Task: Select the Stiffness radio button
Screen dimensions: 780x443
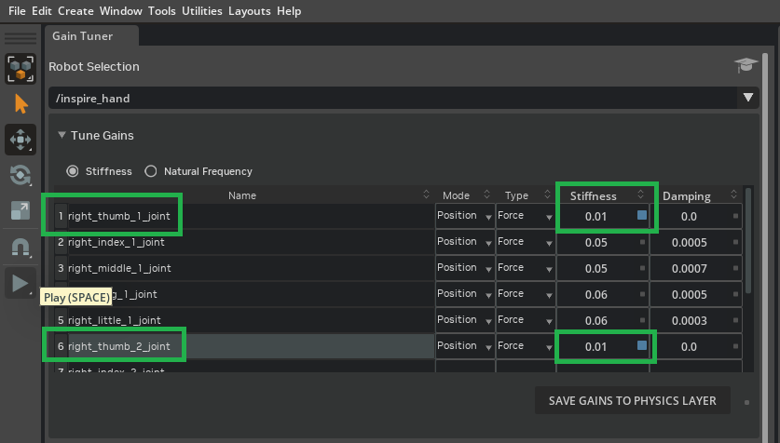Action: click(x=72, y=171)
